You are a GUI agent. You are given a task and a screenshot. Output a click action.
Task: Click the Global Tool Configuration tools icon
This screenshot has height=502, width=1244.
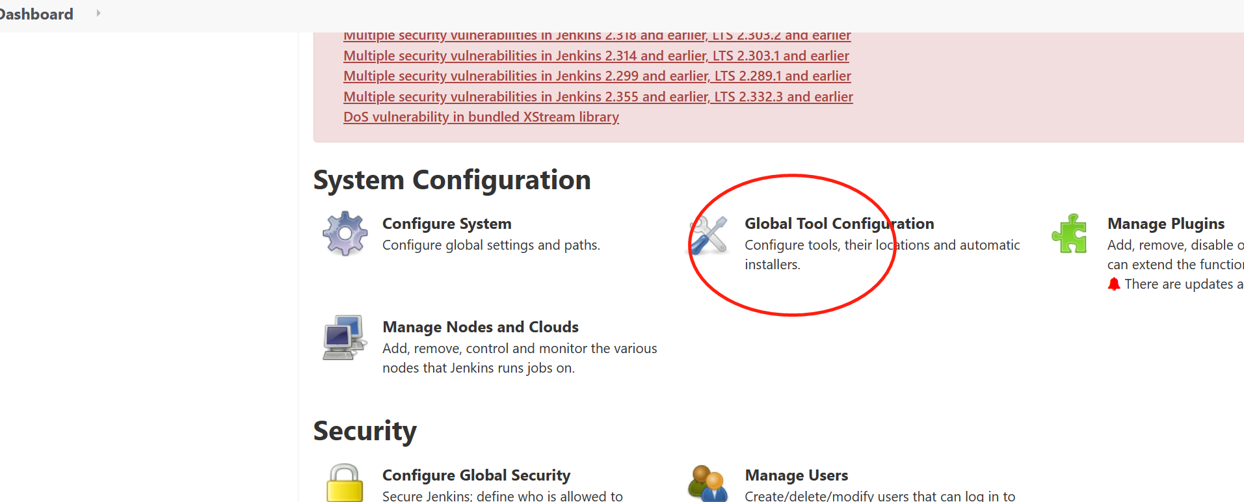tap(708, 234)
